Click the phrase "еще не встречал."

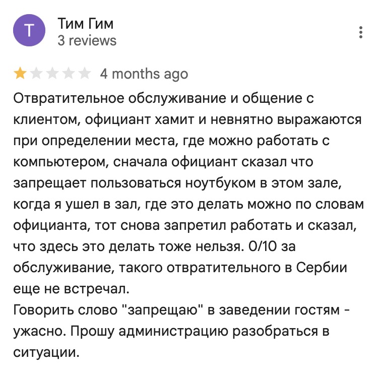[x=71, y=289]
